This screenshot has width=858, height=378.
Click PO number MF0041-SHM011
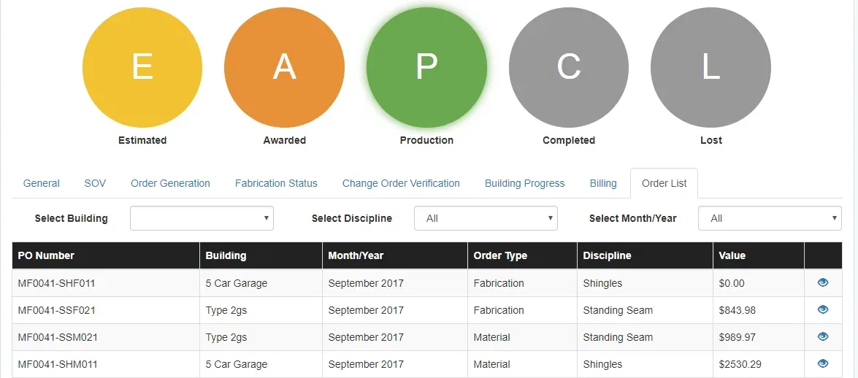tap(58, 364)
